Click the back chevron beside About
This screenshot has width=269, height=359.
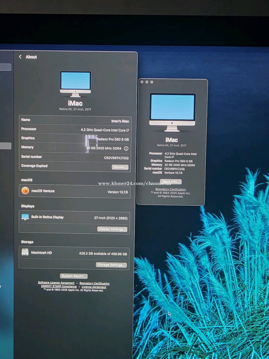(x=20, y=57)
